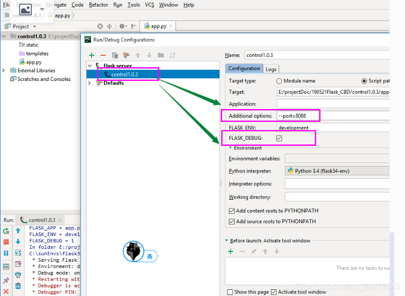Open Run menu
This screenshot has height=296, width=405.
118,5
